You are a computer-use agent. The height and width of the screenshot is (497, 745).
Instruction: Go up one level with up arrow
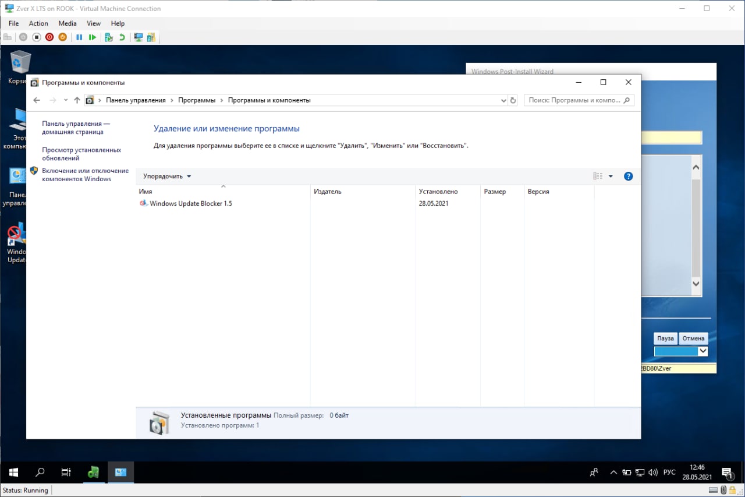pyautogui.click(x=77, y=100)
